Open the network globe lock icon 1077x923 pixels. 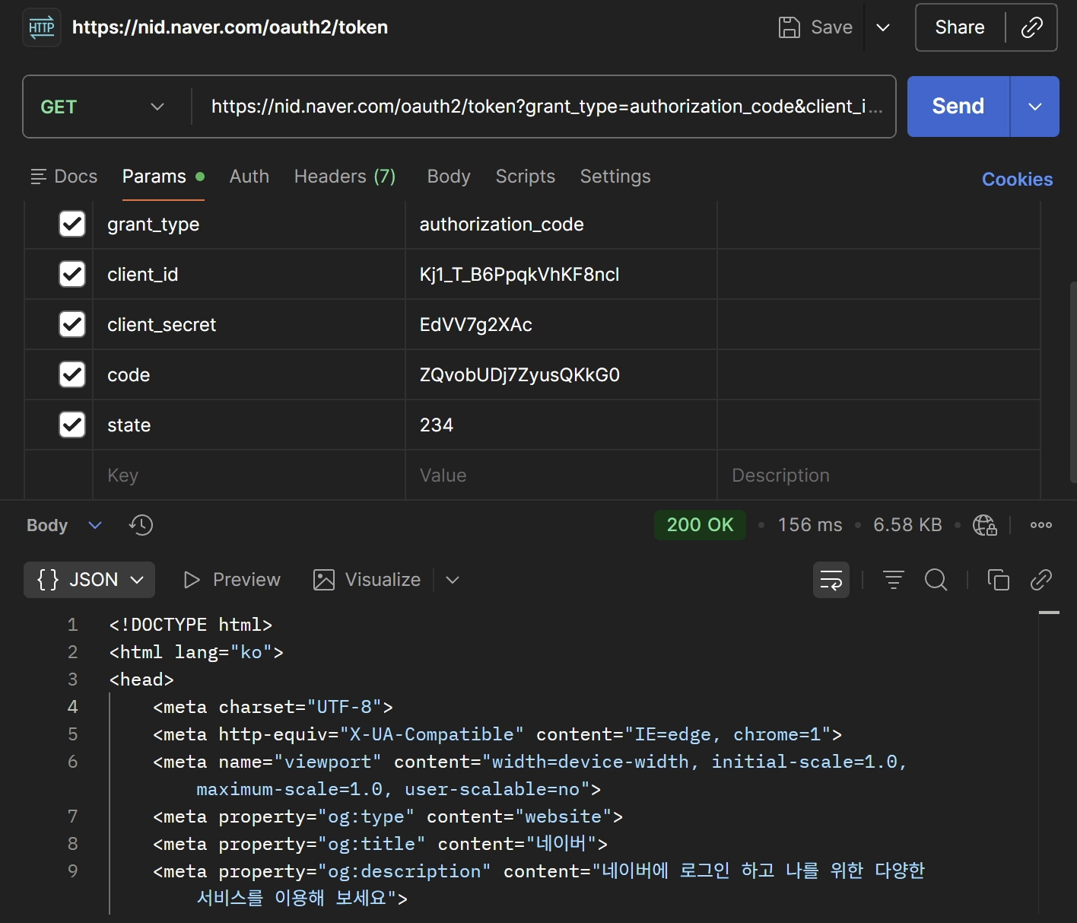(984, 525)
